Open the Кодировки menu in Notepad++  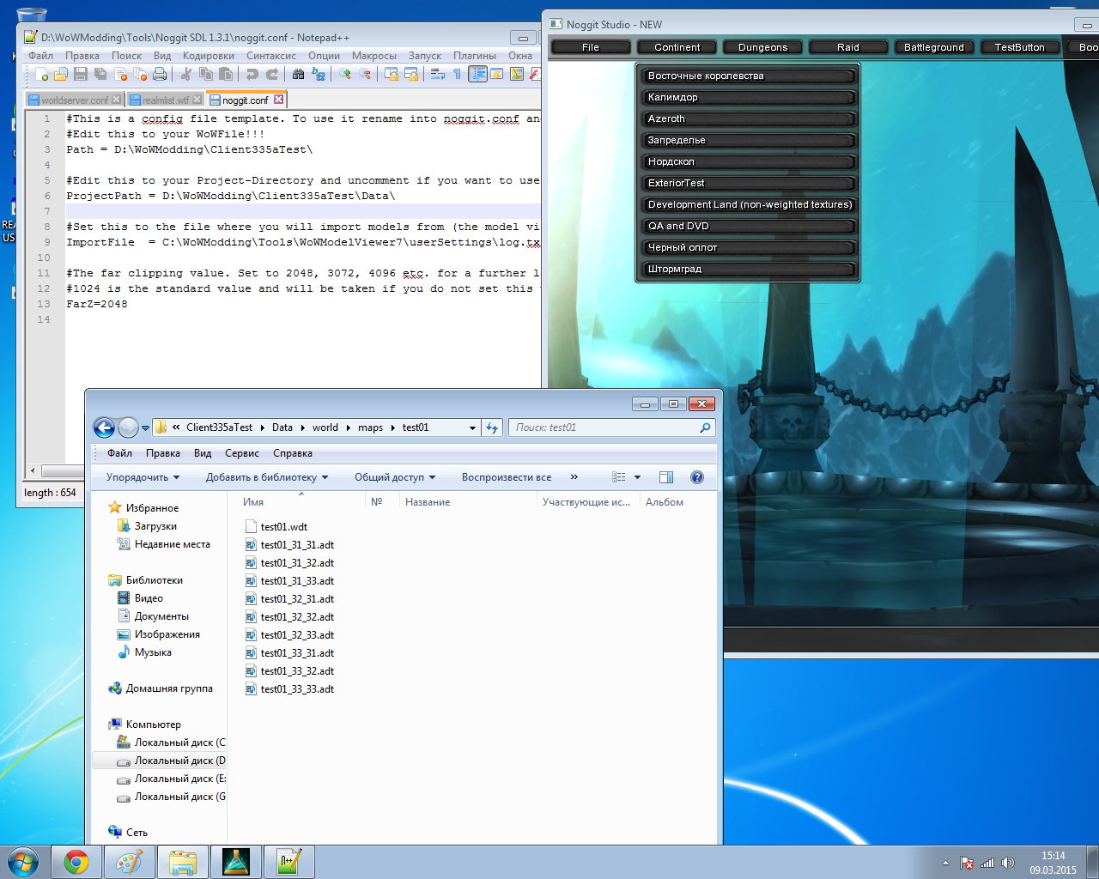coord(209,56)
